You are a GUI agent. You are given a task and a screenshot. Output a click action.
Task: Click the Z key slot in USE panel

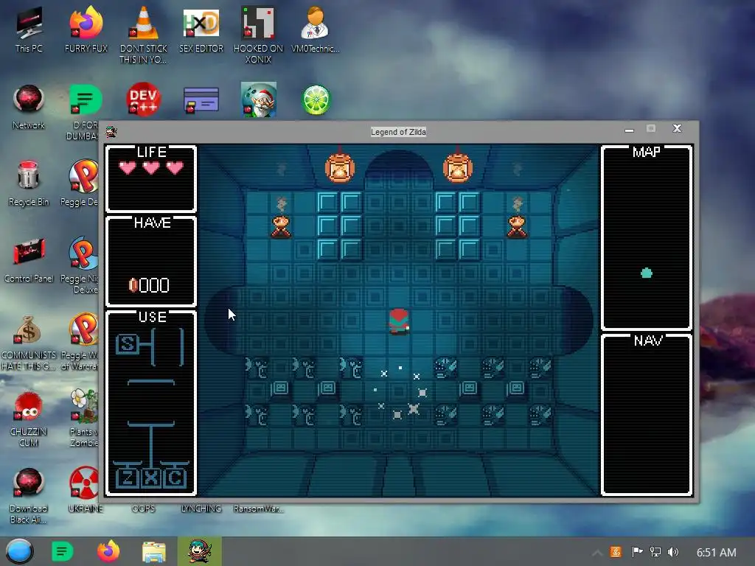coord(127,478)
